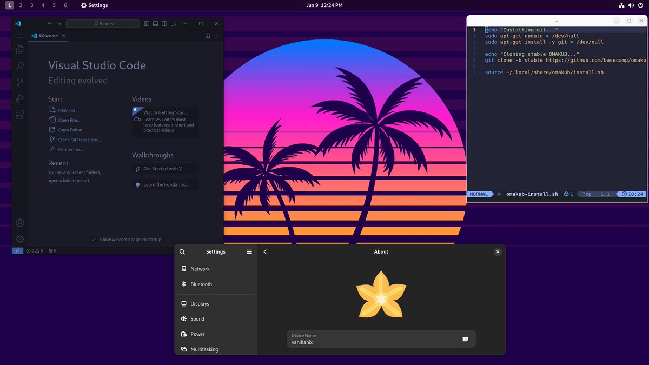The image size is (649, 365).
Task: Open the Jun 9 12:24 PM clock menu
Action: [325, 5]
